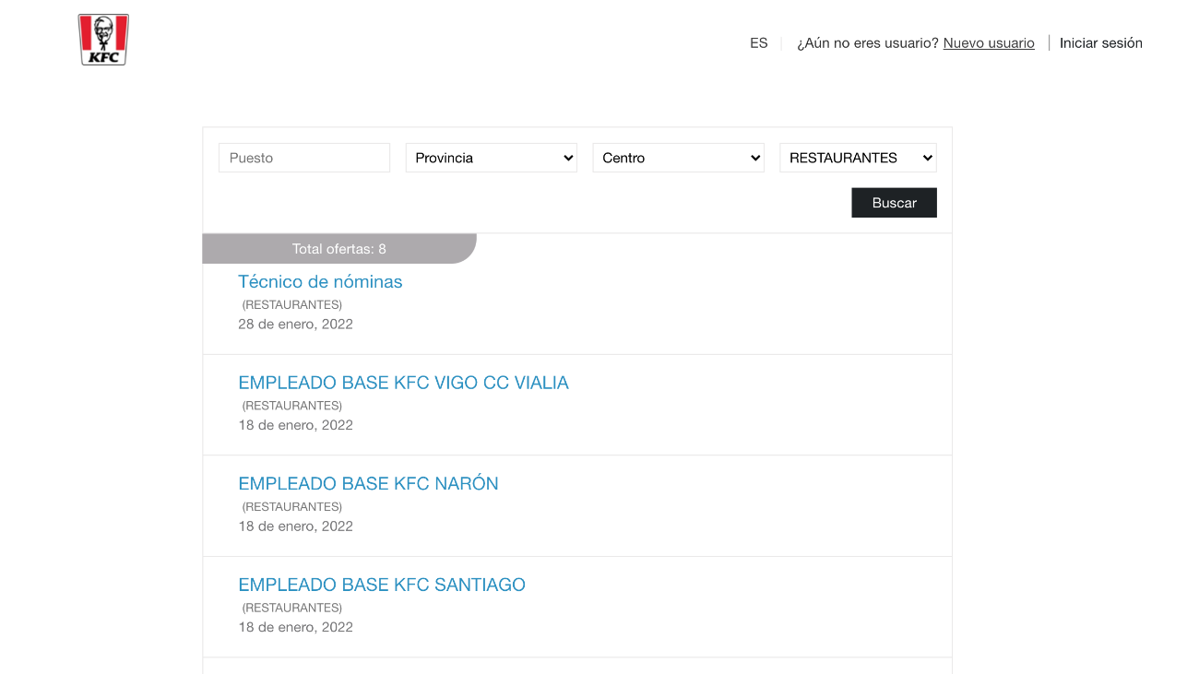Open EMPLEADO BASE KFC NARÓN offer
The width and height of the screenshot is (1199, 674).
[368, 484]
